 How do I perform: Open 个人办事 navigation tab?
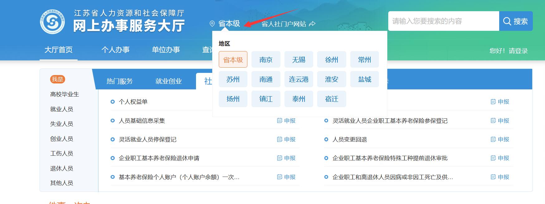point(116,50)
